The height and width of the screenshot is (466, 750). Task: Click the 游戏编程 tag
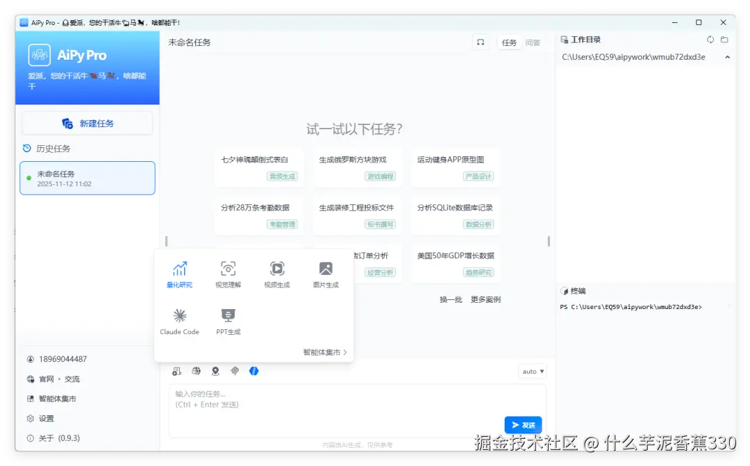[381, 176]
